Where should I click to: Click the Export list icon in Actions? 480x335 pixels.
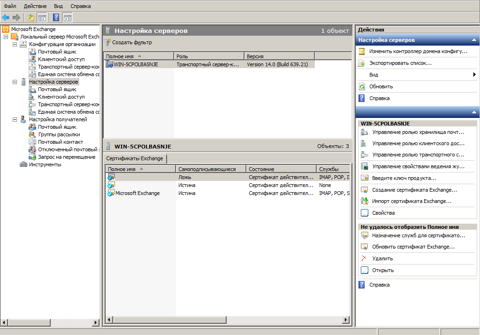(x=362, y=63)
